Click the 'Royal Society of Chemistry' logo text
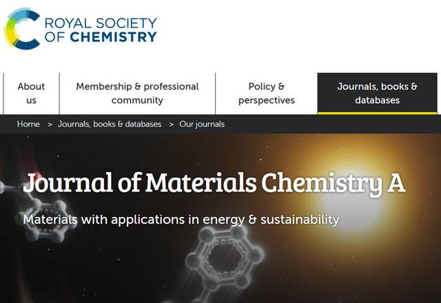The height and width of the screenshot is (303, 441). pyautogui.click(x=99, y=29)
